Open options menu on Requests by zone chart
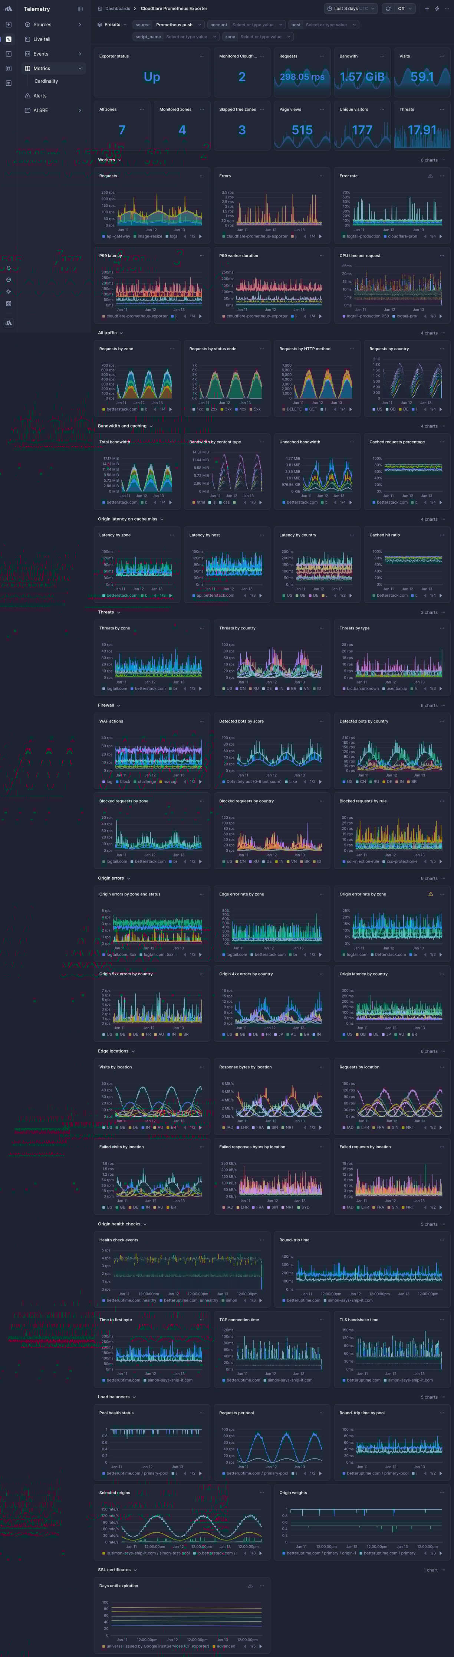Viewport: 454px width, 1657px height. [x=172, y=348]
